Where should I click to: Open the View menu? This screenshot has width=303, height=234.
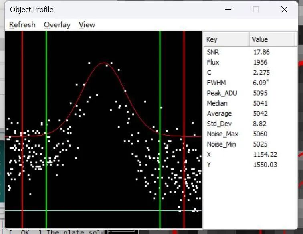[x=87, y=25]
